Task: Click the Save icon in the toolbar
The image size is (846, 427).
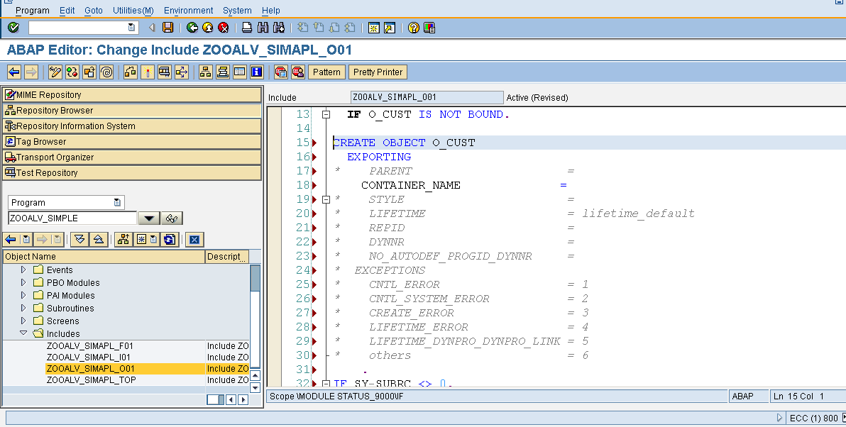Action: point(168,27)
